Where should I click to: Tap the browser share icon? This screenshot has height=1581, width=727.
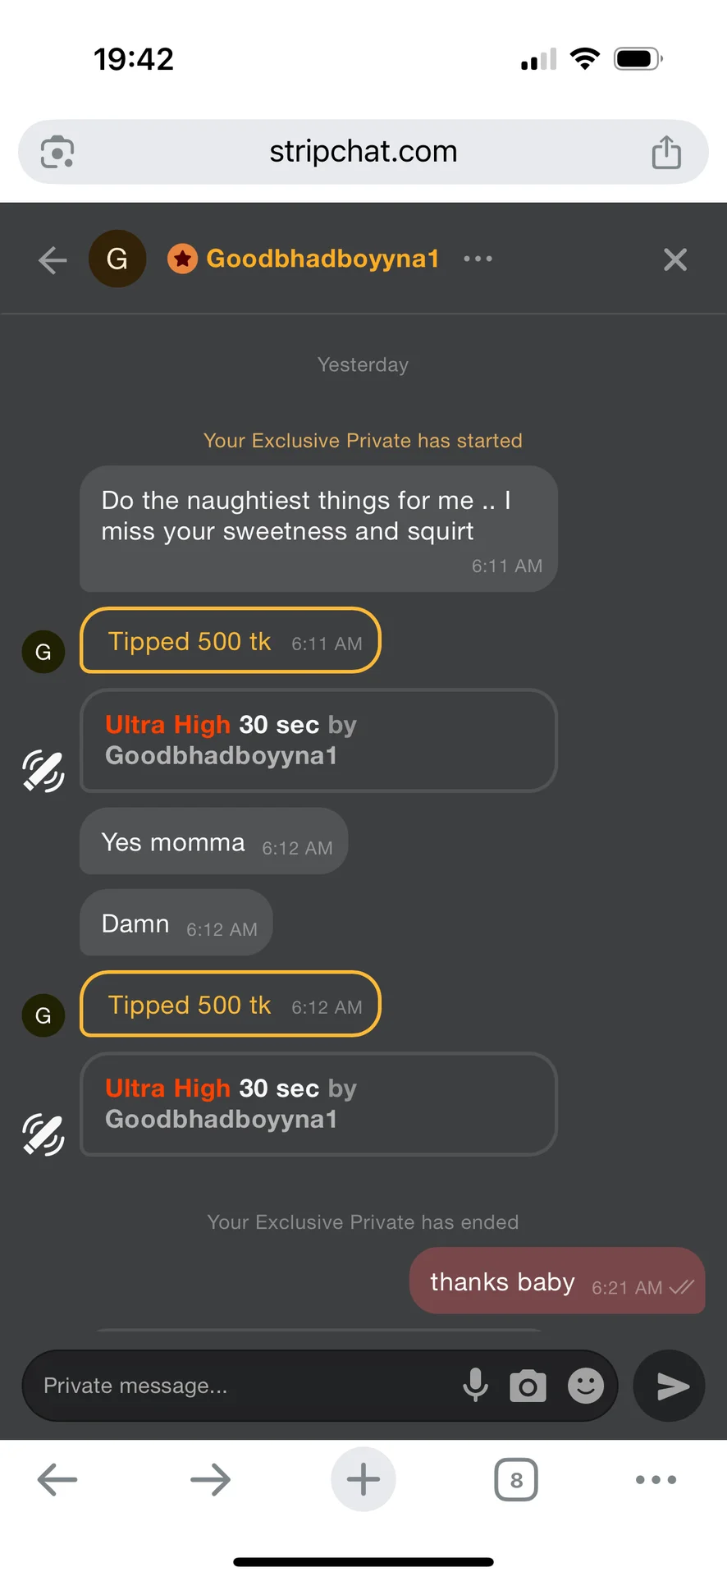[666, 152]
